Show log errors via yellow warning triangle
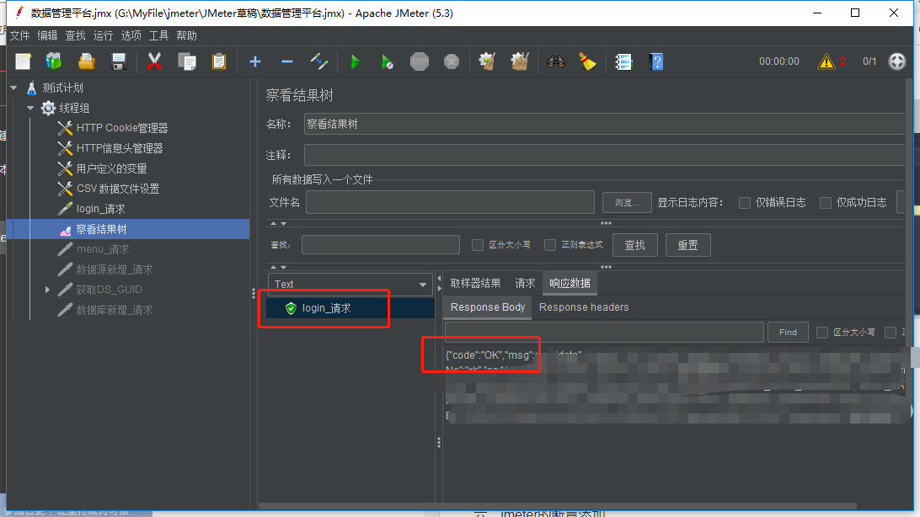920x517 pixels. [x=826, y=61]
